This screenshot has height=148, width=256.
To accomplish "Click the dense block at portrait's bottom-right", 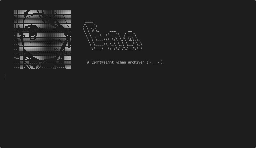I will coord(67,63).
